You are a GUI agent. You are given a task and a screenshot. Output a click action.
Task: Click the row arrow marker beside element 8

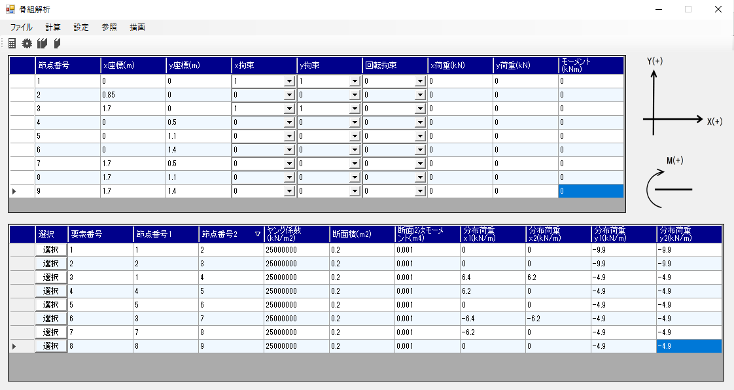(x=14, y=346)
